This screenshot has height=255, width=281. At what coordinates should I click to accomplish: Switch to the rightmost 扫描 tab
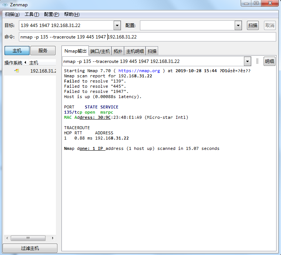point(152,51)
